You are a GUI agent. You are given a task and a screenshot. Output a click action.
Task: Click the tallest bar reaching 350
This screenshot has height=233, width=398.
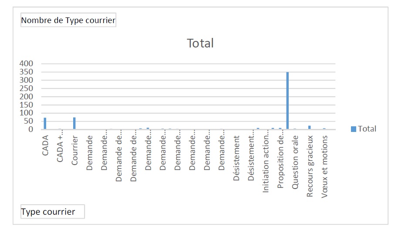pos(287,101)
